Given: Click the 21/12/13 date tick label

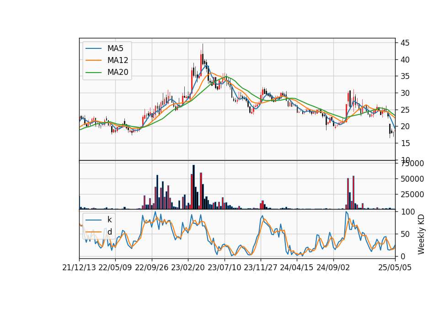Looking at the screenshot, I should (79, 268).
